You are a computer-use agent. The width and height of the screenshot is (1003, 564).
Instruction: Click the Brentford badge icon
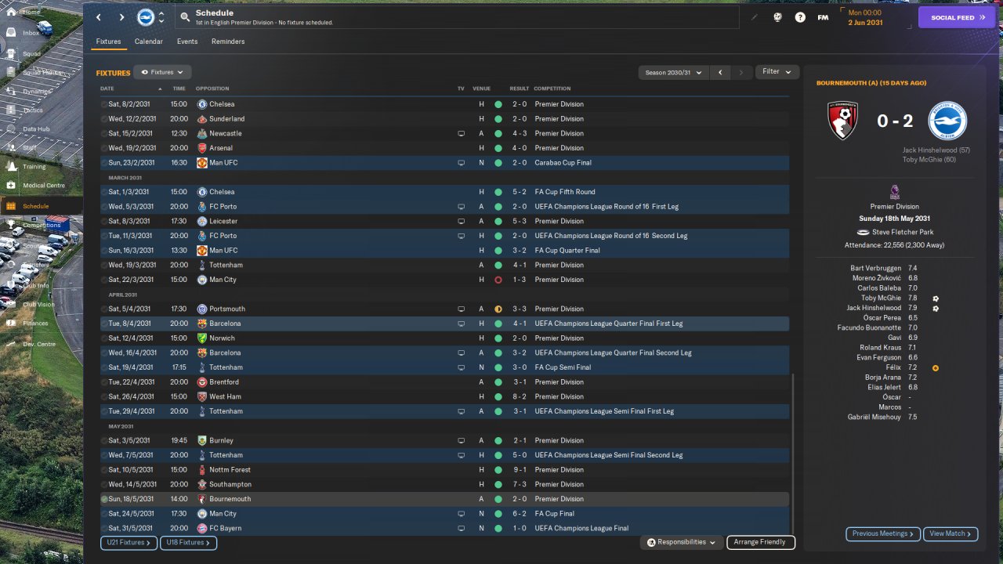point(202,382)
